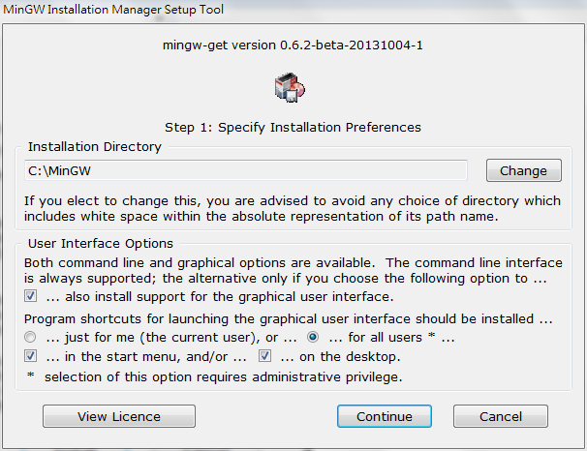Toggle graphical user interface support checkbox
Viewport: 587px width, 451px height.
[30, 296]
